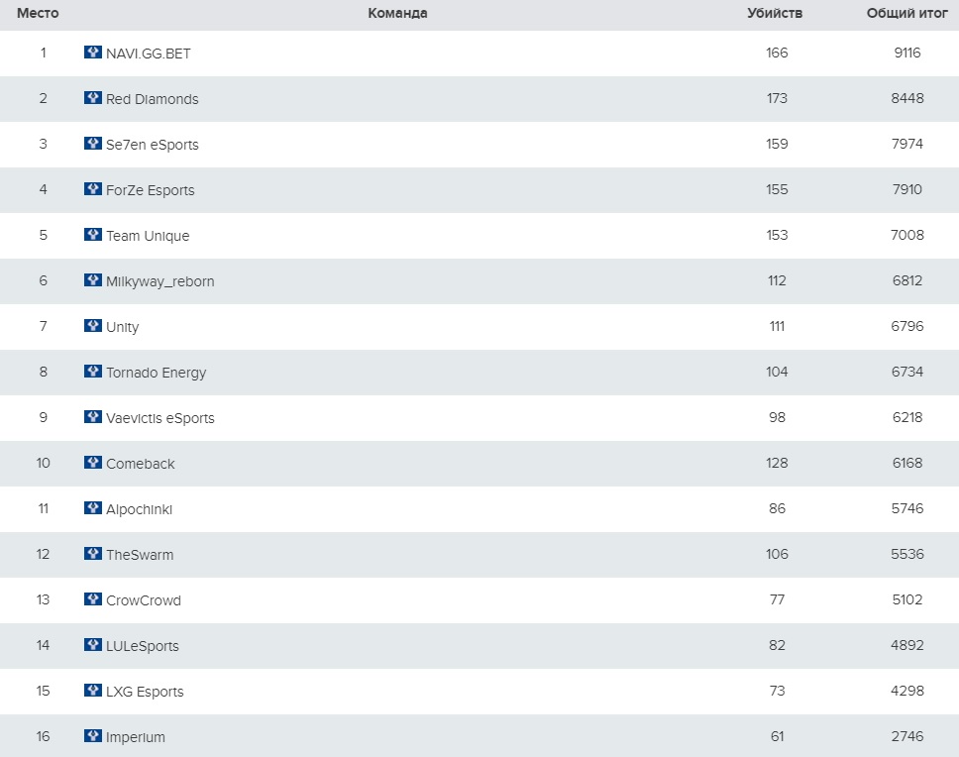Screen dimensions: 959x757
Task: Click the Tornado Energy team logo icon
Action: (93, 372)
